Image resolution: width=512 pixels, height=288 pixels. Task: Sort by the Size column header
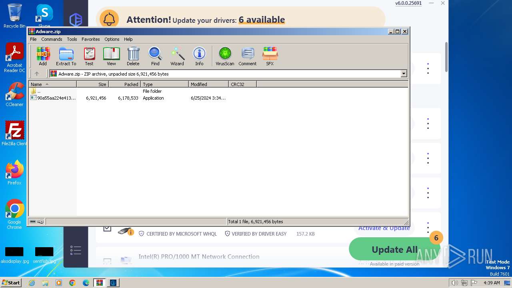tap(92, 84)
